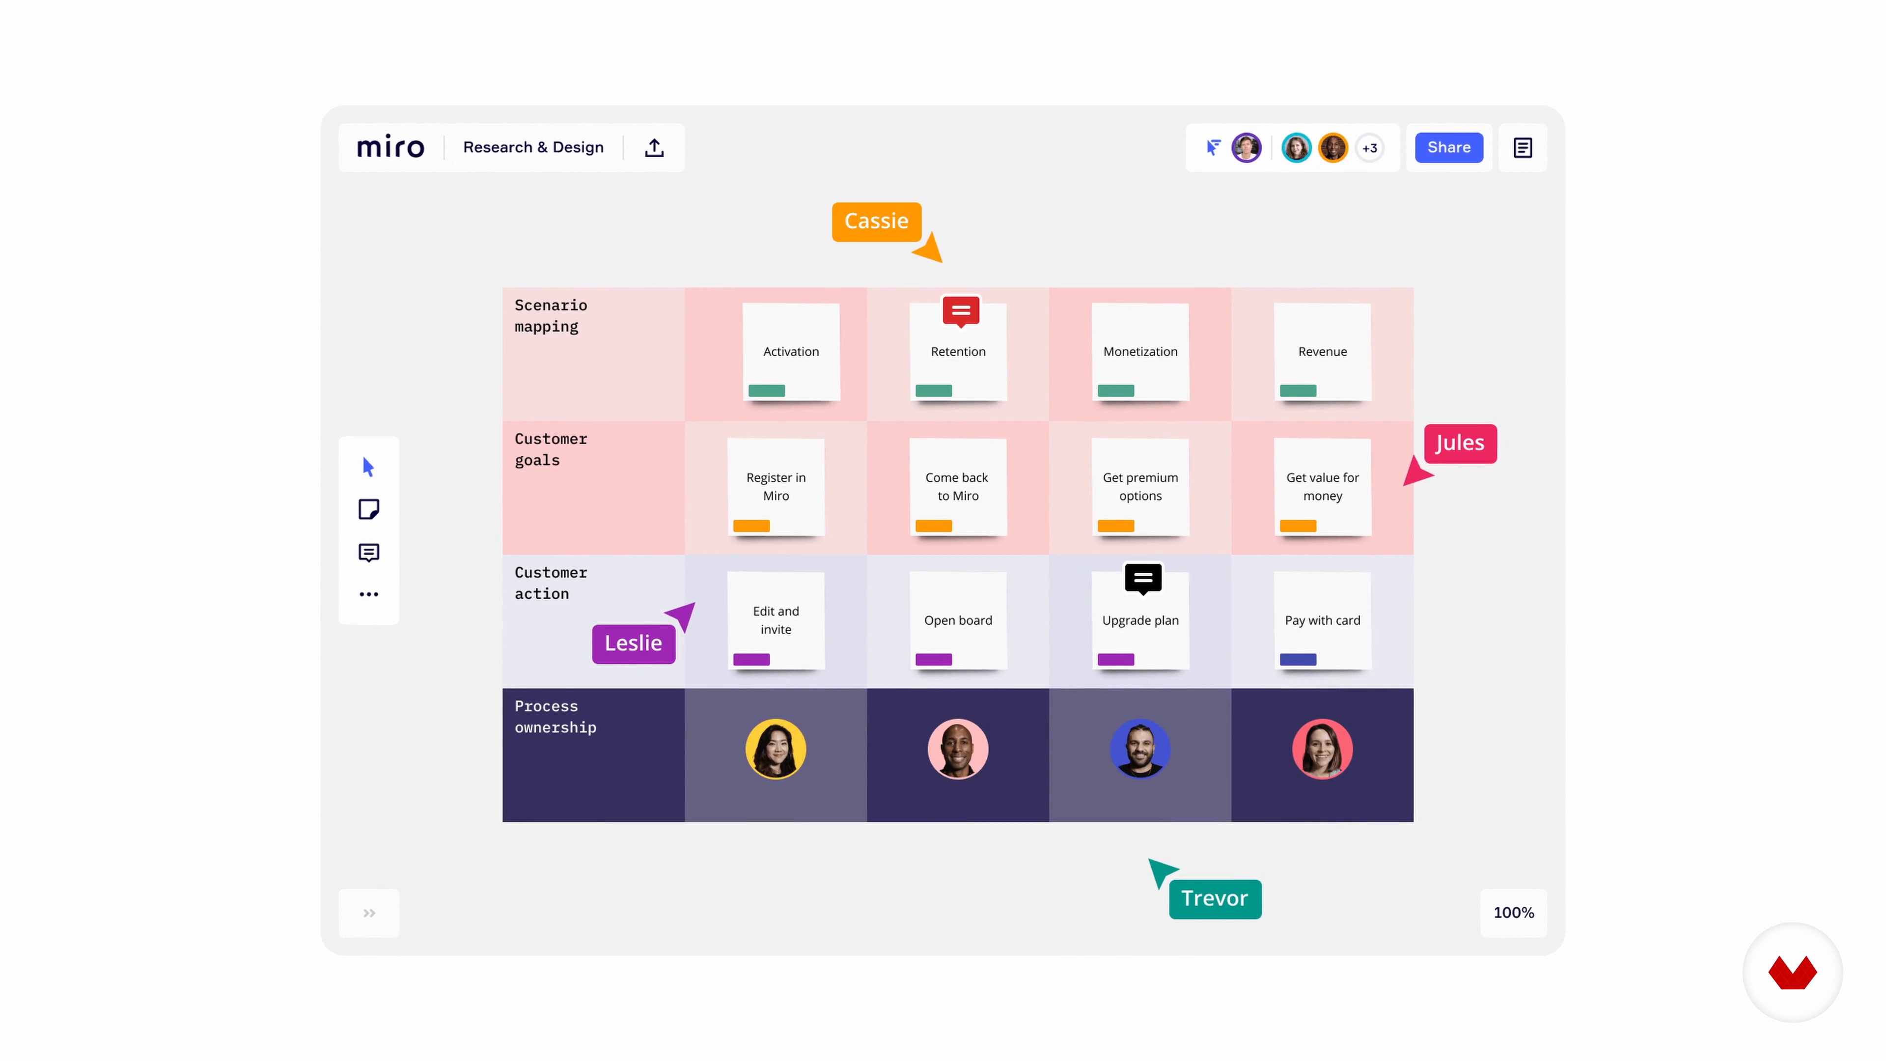Expand the bottom-left double chevron panel
Image resolution: width=1886 pixels, height=1061 pixels.
(x=369, y=912)
